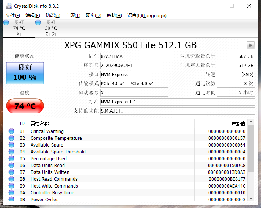Image resolution: width=261 pixels, height=208 pixels.
Task: Click the rotation rate value ---- (SSD)
Action: tap(236, 75)
